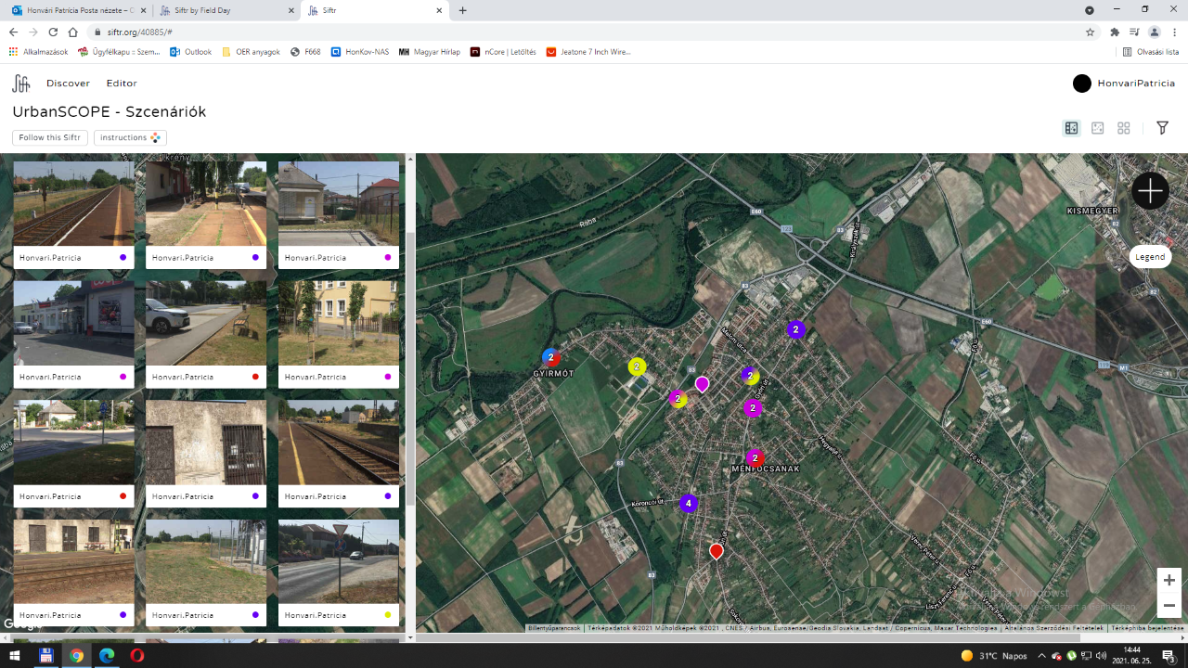The height and width of the screenshot is (668, 1188).
Task: Click the red pin near the map bottom
Action: pyautogui.click(x=717, y=552)
